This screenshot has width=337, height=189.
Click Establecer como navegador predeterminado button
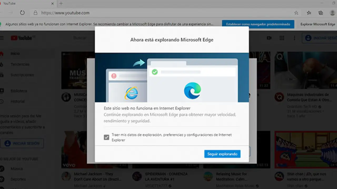[258, 24]
